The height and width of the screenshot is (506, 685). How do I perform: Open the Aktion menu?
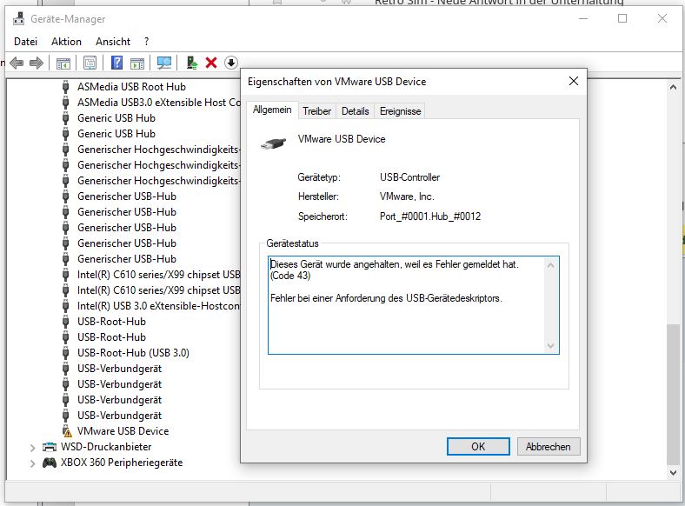point(66,42)
